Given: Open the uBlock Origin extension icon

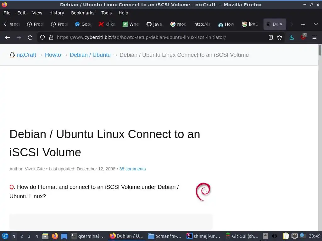Looking at the screenshot, I should (303, 37).
